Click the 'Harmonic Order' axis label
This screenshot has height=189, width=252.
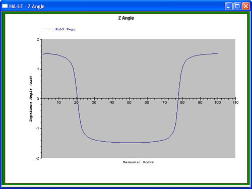click(138, 162)
